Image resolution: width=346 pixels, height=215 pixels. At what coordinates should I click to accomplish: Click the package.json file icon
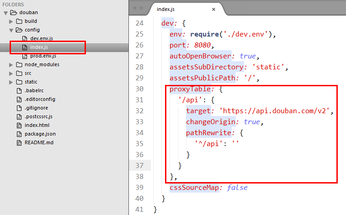[19, 134]
